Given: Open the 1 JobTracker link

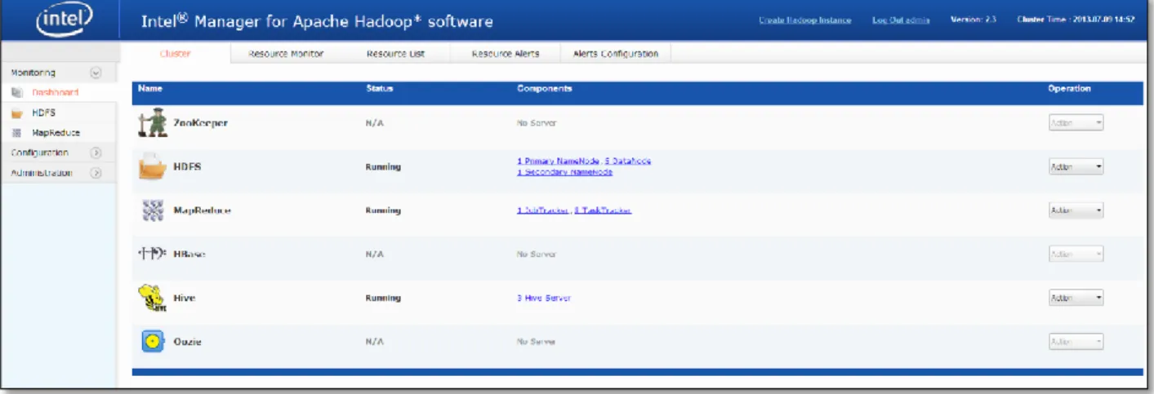Looking at the screenshot, I should (542, 210).
